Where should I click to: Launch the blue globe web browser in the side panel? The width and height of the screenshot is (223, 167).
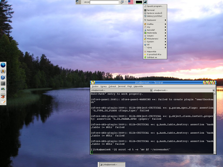coord(3,65)
